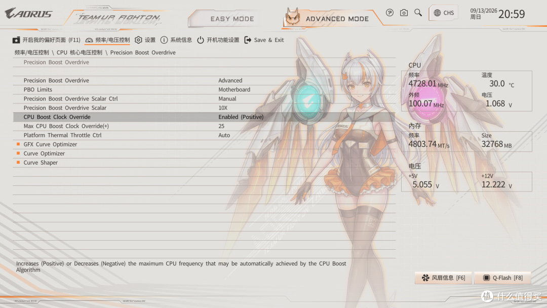
Task: Select Platform Thermal Throttle Ctrl row
Action: (204, 135)
